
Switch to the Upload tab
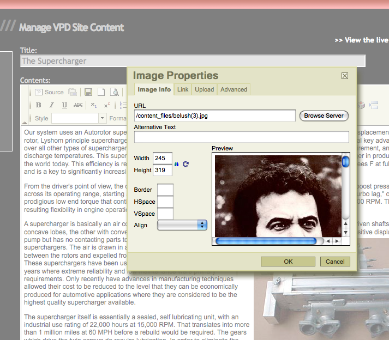[x=205, y=89]
